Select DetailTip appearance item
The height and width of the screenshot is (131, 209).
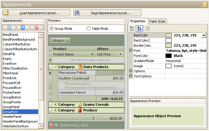coord(20,54)
